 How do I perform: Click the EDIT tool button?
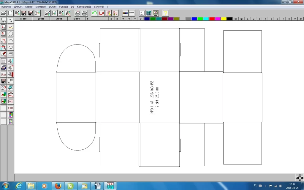point(11,108)
